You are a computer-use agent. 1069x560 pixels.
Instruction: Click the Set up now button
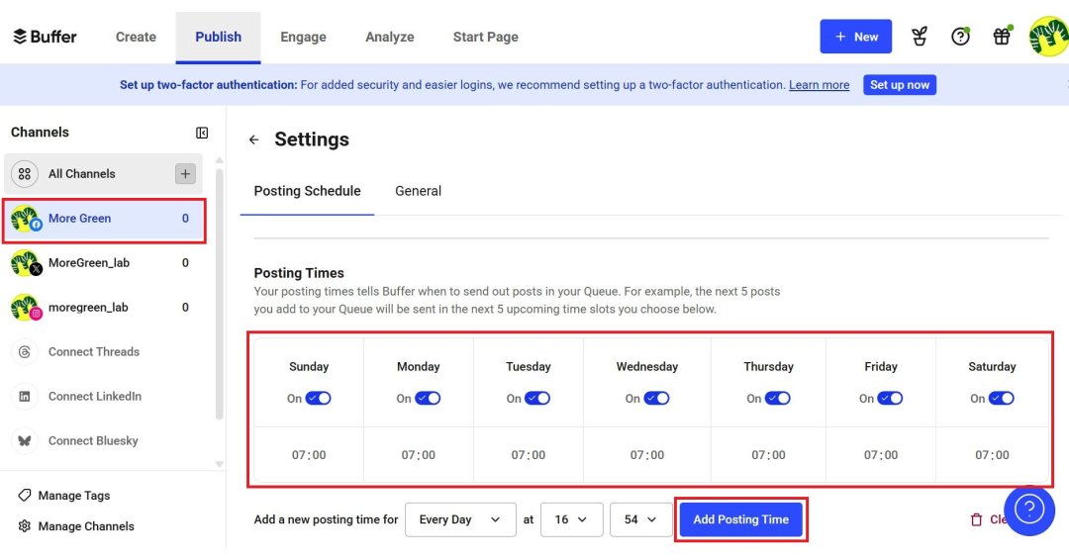point(899,85)
